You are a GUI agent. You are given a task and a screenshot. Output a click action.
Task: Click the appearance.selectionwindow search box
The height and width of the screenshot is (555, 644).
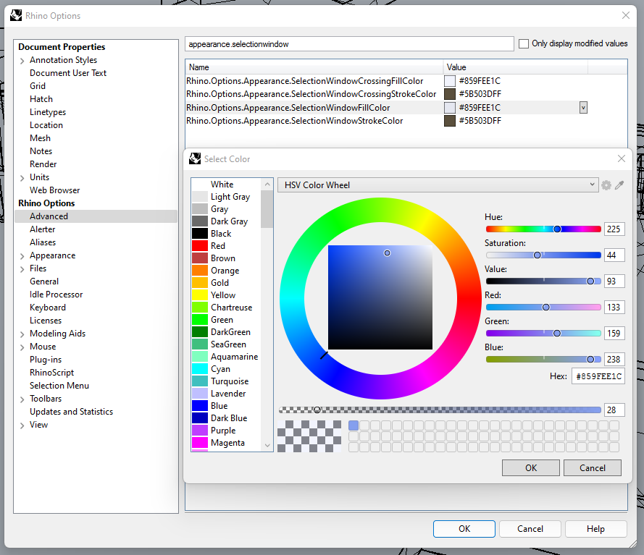349,43
